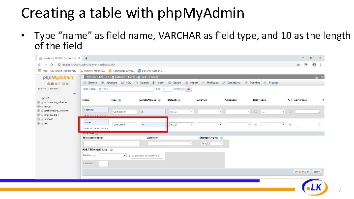Open the Default dropdown in the first column row

(x=181, y=112)
